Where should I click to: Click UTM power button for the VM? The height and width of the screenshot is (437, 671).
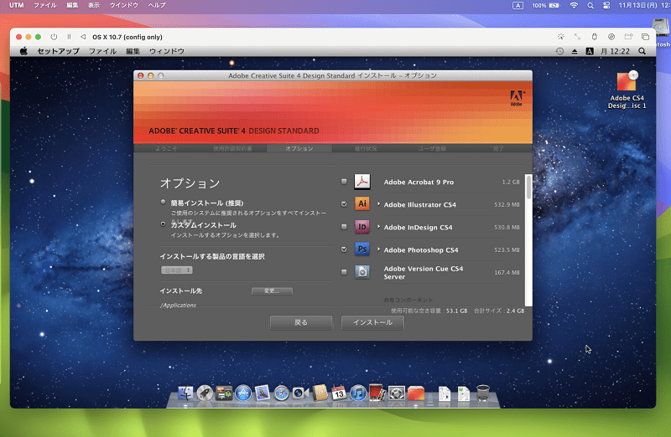click(54, 37)
